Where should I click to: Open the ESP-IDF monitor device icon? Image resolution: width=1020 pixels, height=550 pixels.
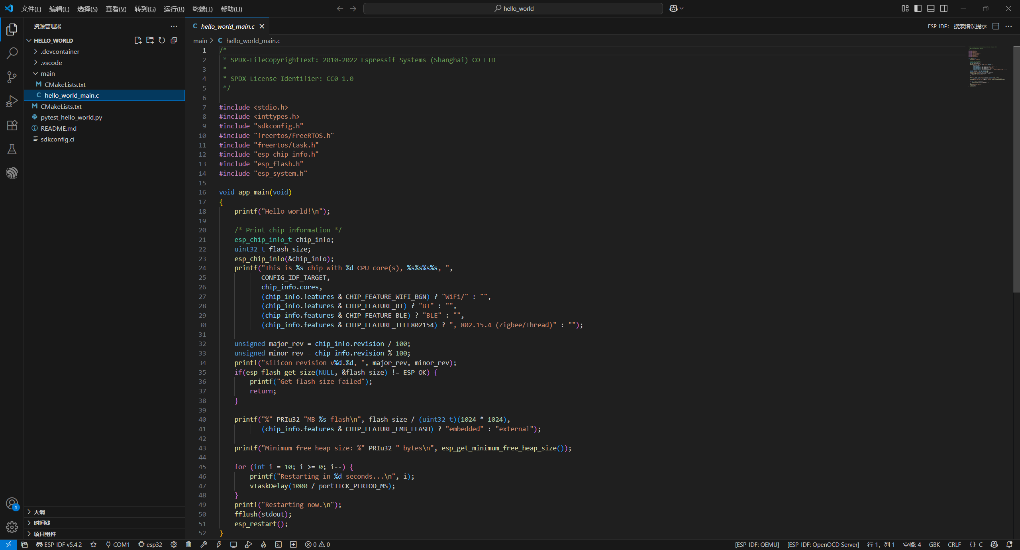233,544
